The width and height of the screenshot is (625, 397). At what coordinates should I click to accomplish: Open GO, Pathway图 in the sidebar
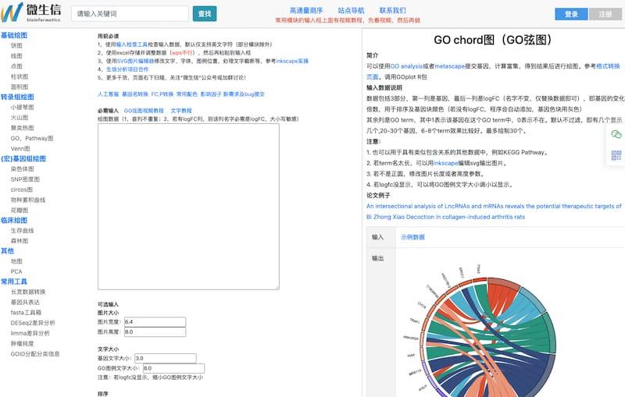point(32,138)
